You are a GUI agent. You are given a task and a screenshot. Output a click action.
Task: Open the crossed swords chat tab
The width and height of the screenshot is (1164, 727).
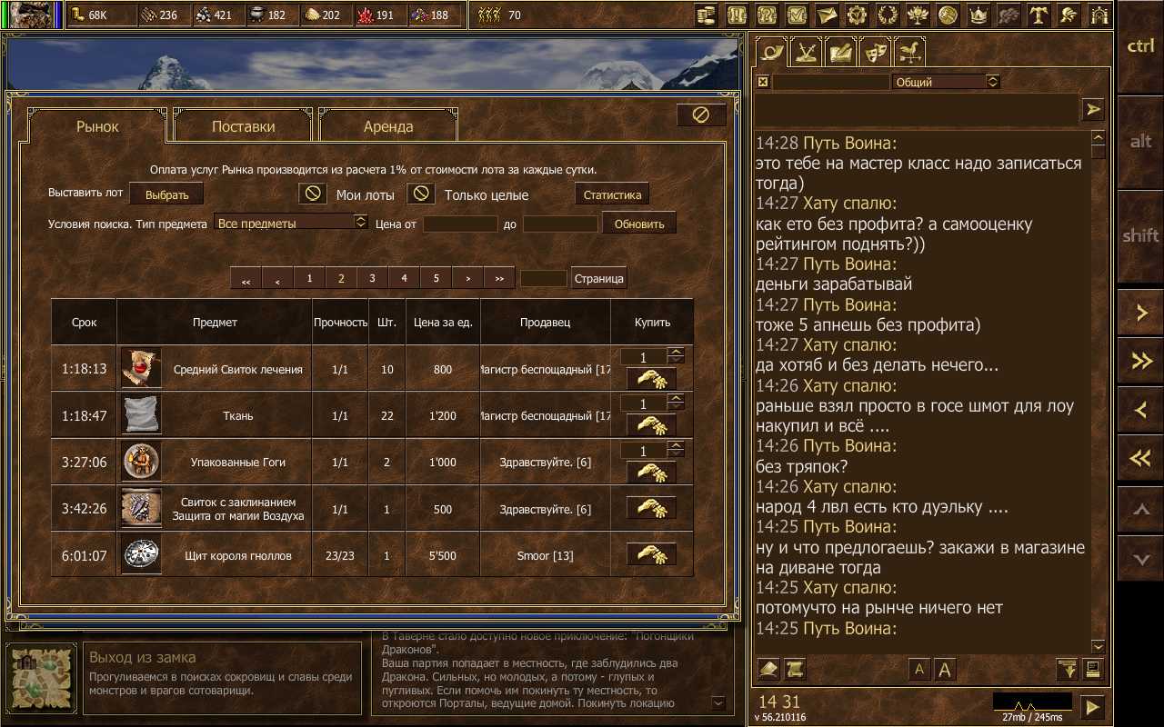[806, 52]
